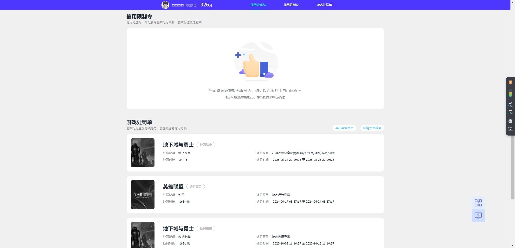Open the chat bubble icon in right sidebar
This screenshot has height=248, width=515.
pyautogui.click(x=511, y=121)
